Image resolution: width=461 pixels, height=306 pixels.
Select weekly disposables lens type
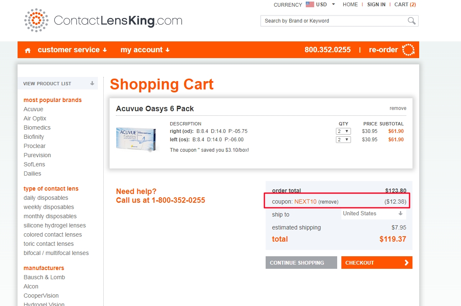(49, 207)
